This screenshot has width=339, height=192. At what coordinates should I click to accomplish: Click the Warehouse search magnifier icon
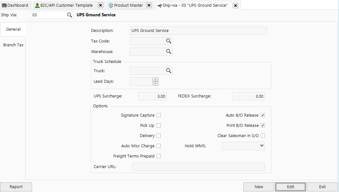click(x=169, y=51)
